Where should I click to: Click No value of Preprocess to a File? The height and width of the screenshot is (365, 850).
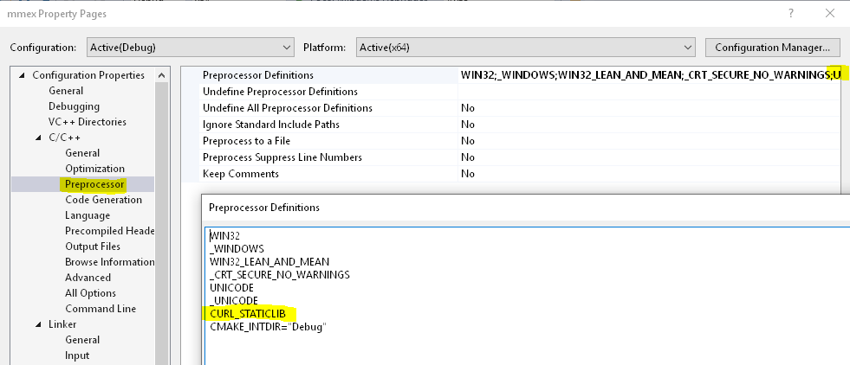(468, 141)
